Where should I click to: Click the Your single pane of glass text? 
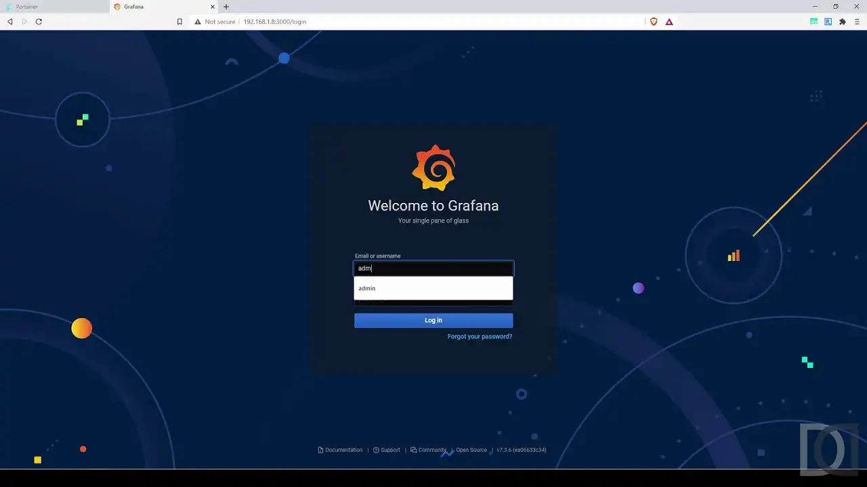coord(433,221)
